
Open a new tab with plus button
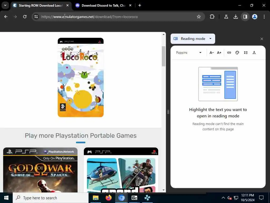pyautogui.click(x=140, y=6)
